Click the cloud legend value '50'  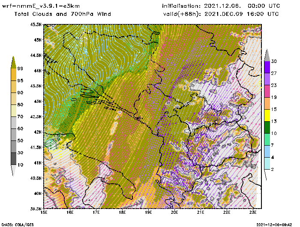coord(20,140)
